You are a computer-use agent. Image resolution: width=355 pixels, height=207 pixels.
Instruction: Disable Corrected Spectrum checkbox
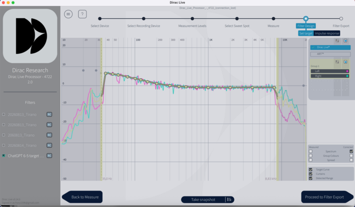[351, 151]
